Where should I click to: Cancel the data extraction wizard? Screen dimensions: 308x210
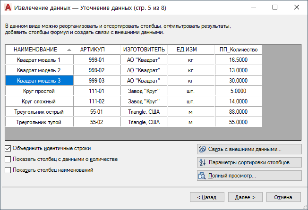[283, 197]
